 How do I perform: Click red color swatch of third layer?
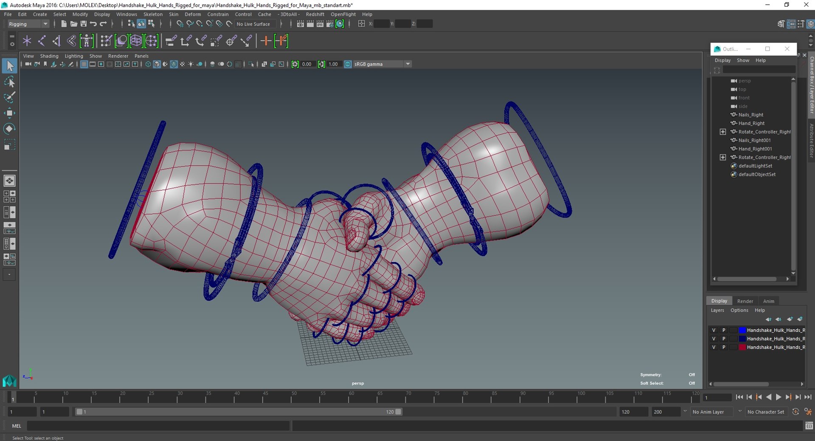point(742,347)
